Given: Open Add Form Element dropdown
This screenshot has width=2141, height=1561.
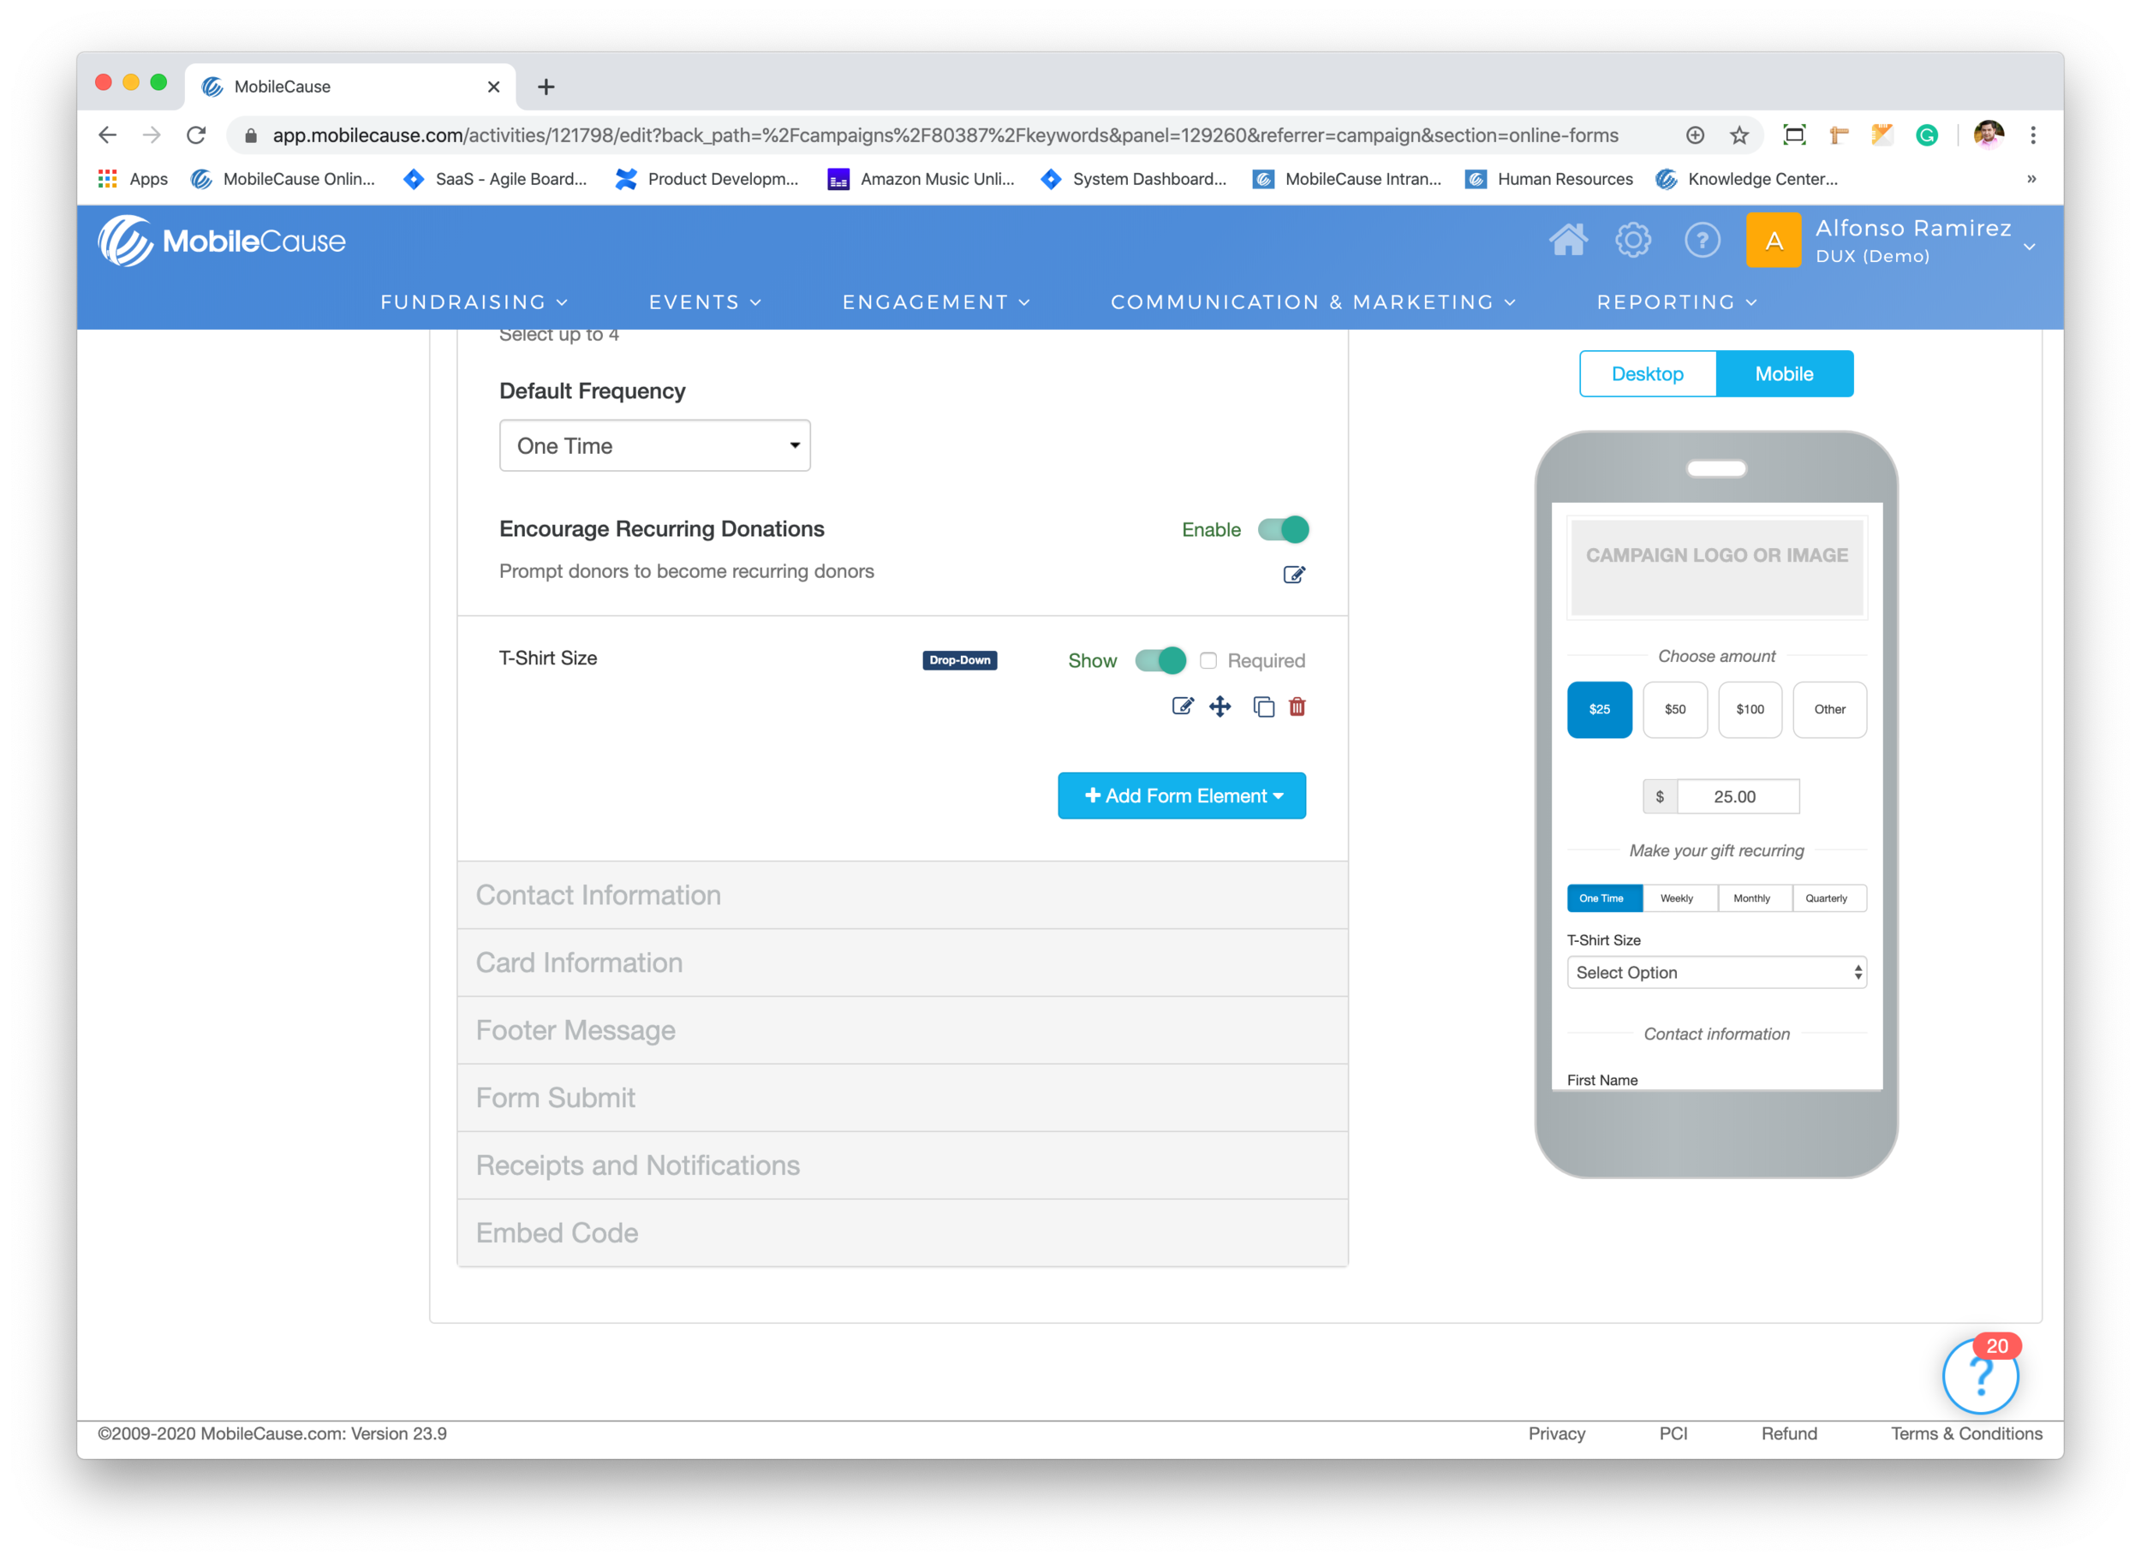Looking at the screenshot, I should click(x=1181, y=795).
